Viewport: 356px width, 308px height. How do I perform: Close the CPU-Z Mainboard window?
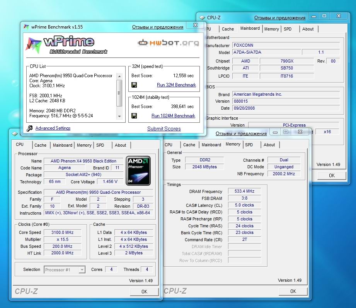coord(339,16)
